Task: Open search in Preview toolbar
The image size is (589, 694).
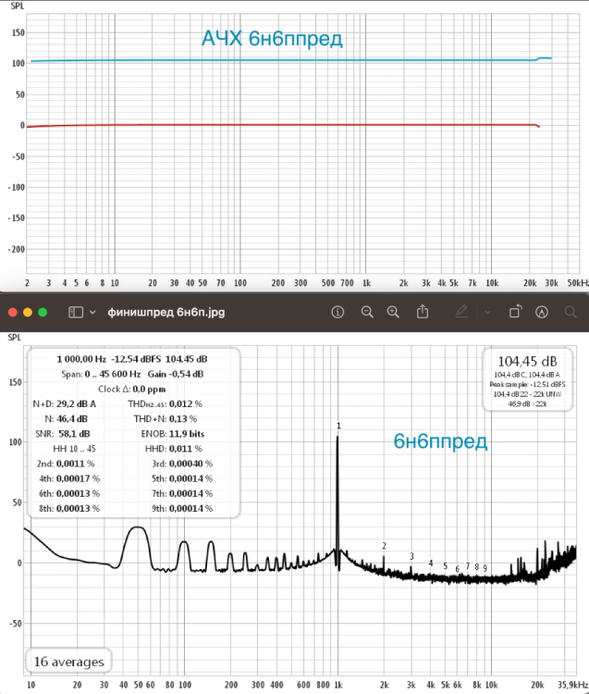Action: [570, 313]
